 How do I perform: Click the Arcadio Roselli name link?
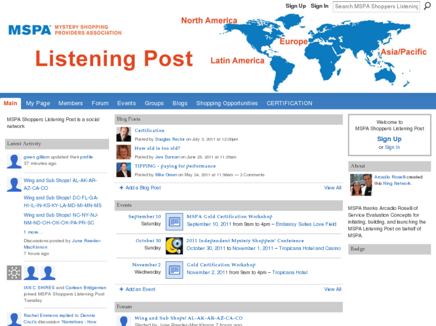click(390, 177)
